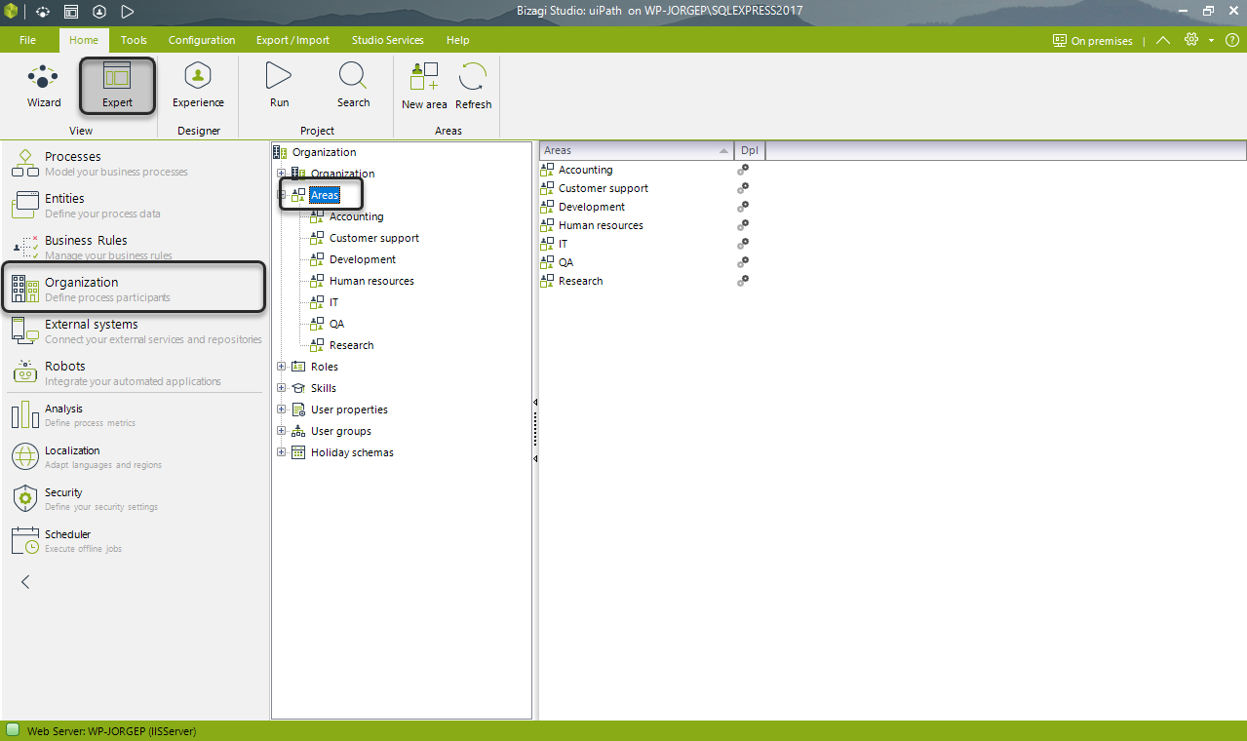Open the Security module
This screenshot has height=741, width=1247.
pos(134,498)
